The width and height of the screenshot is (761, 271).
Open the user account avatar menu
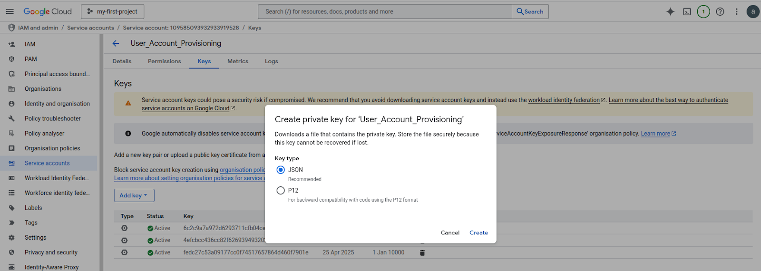752,11
